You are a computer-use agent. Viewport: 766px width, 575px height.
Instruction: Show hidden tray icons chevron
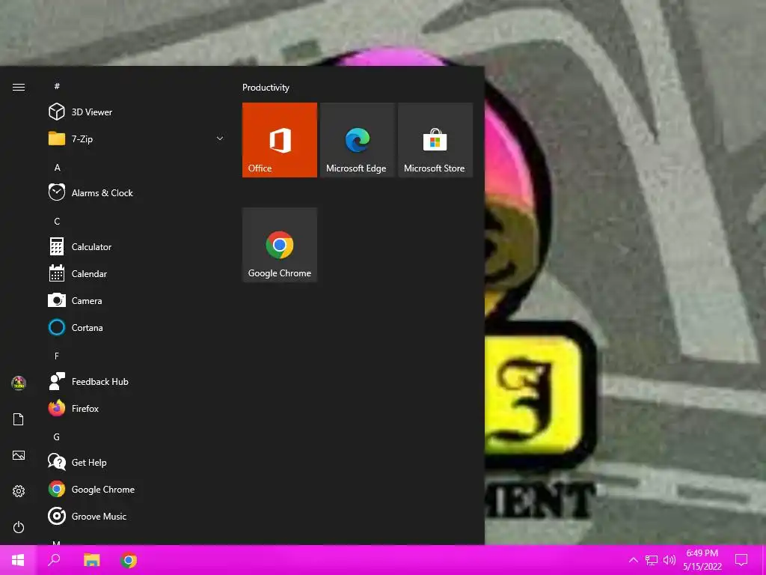coord(633,560)
